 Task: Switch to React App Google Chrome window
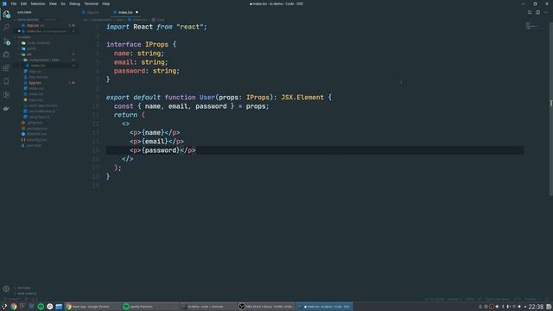92,307
